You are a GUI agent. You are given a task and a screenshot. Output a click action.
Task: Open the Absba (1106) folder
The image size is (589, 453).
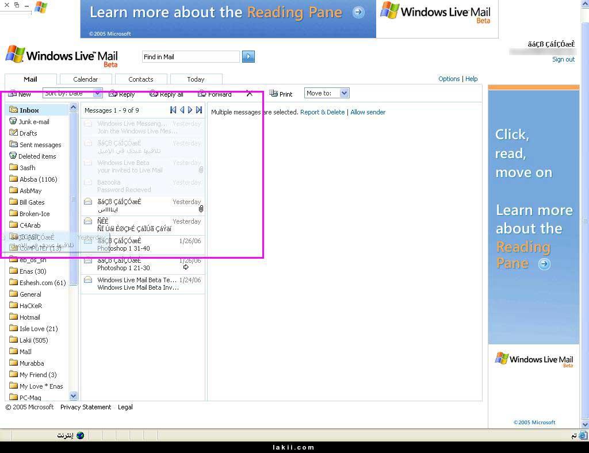click(33, 179)
